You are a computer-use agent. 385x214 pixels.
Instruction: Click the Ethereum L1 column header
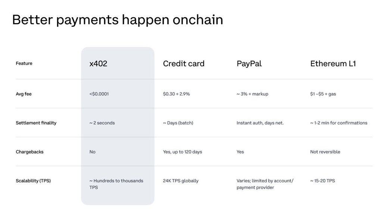click(333, 63)
